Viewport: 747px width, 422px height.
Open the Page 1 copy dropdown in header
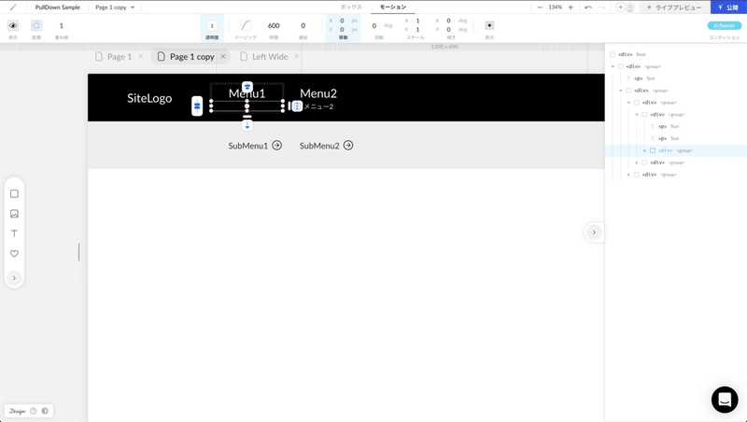pos(115,7)
